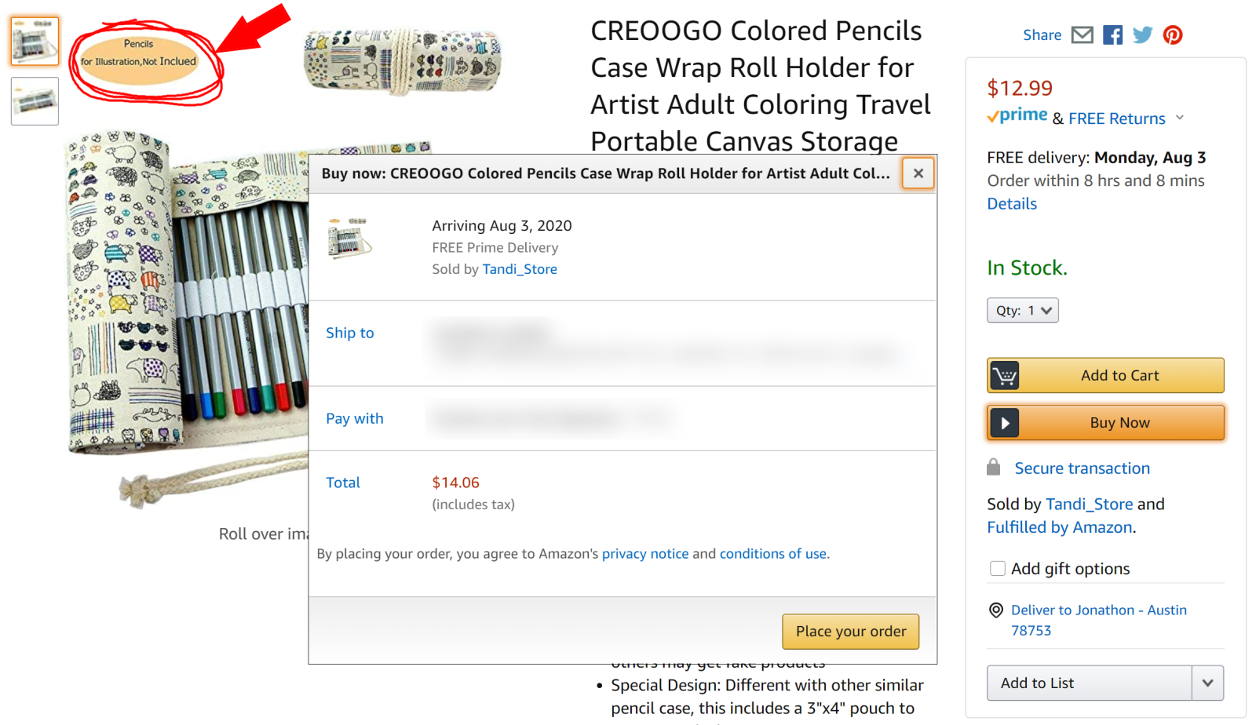This screenshot has height=725, width=1256.
Task: Click the play arrow icon on Buy Now
Action: tap(1004, 423)
